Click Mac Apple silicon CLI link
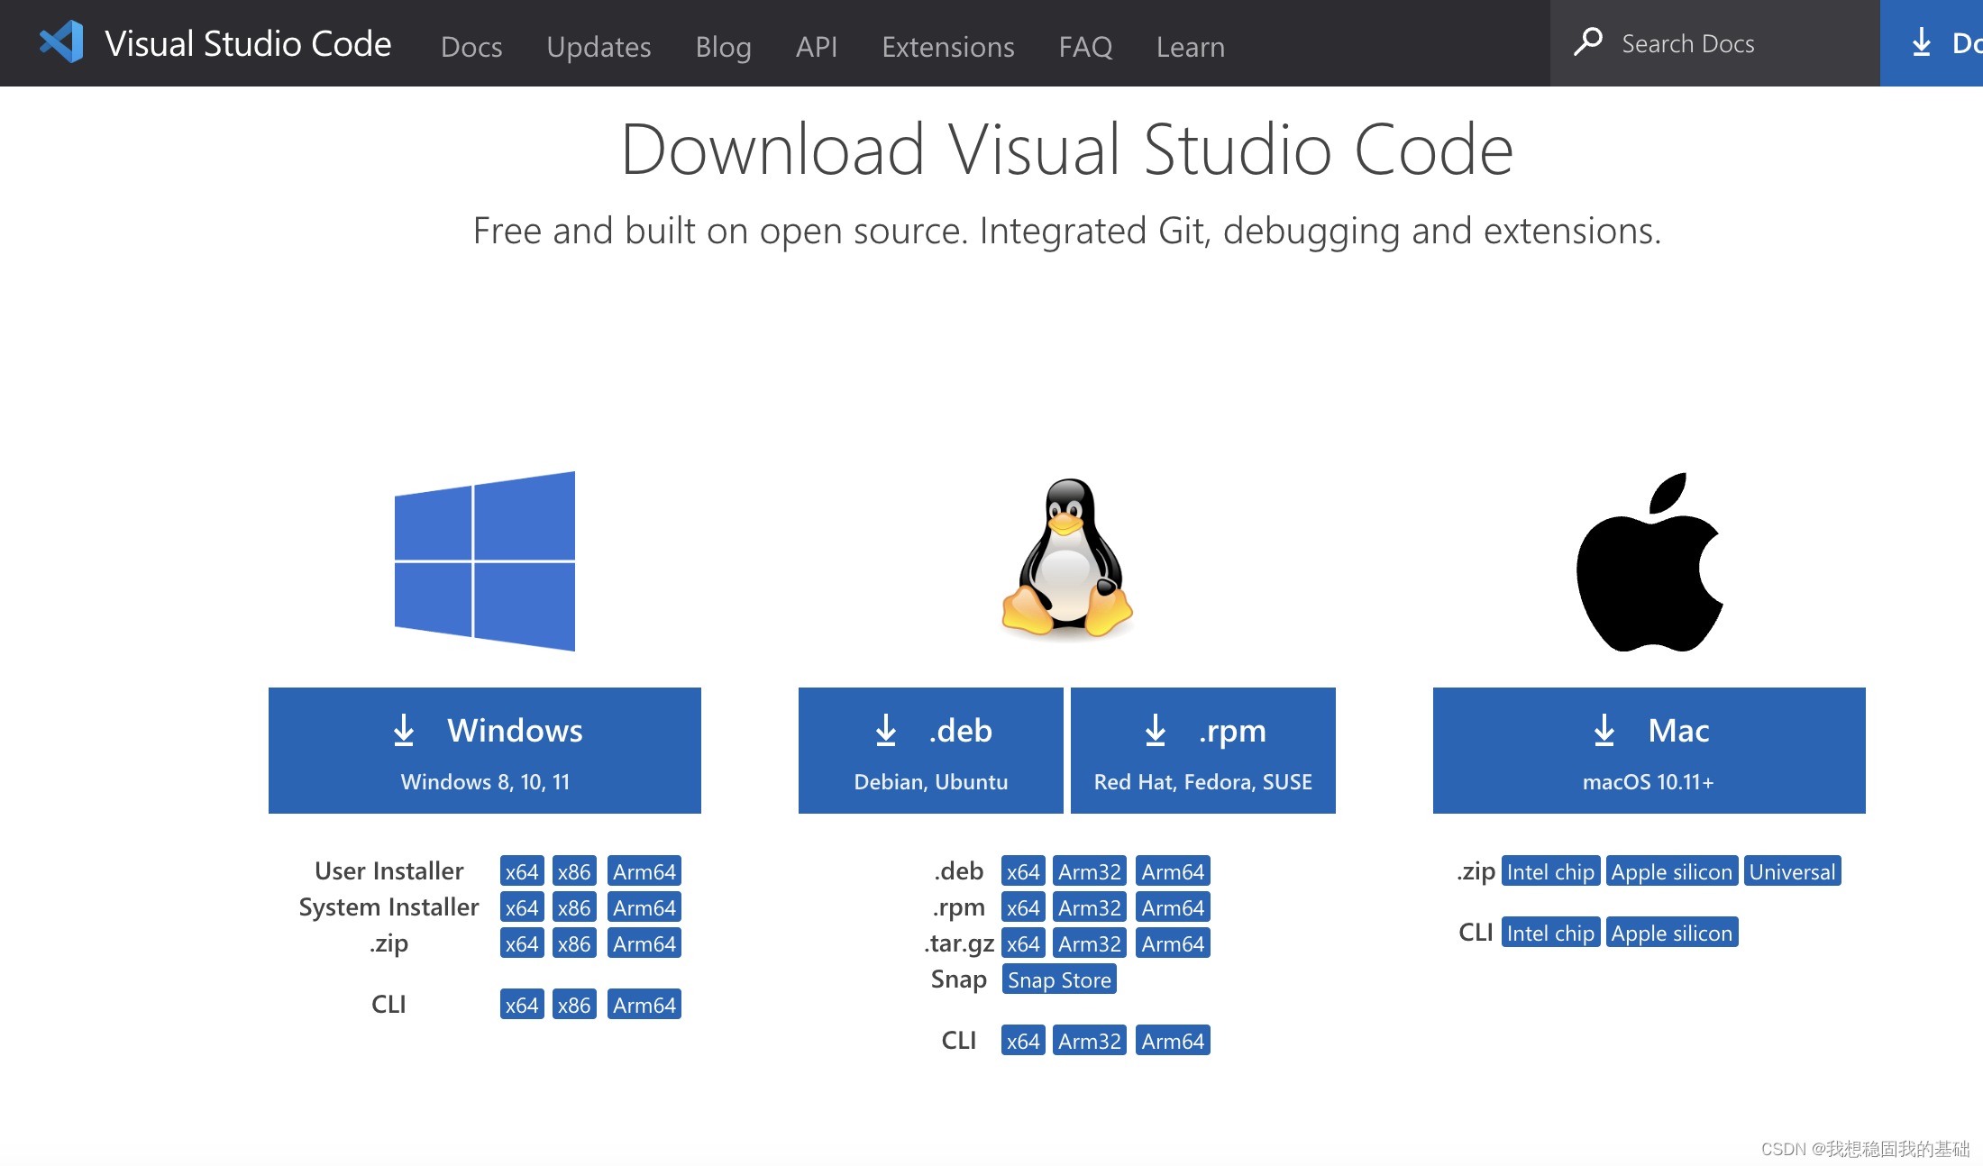 (x=1669, y=932)
